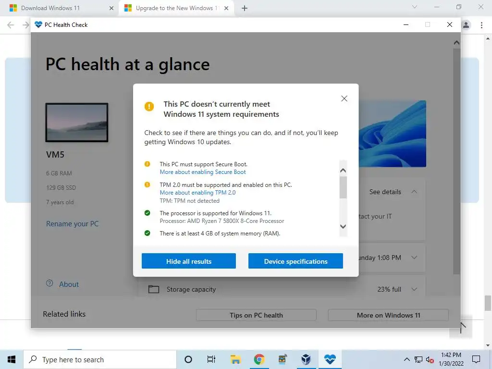The image size is (492, 369).
Task: Click PC Health Check heart icon in title bar
Action: 38,25
